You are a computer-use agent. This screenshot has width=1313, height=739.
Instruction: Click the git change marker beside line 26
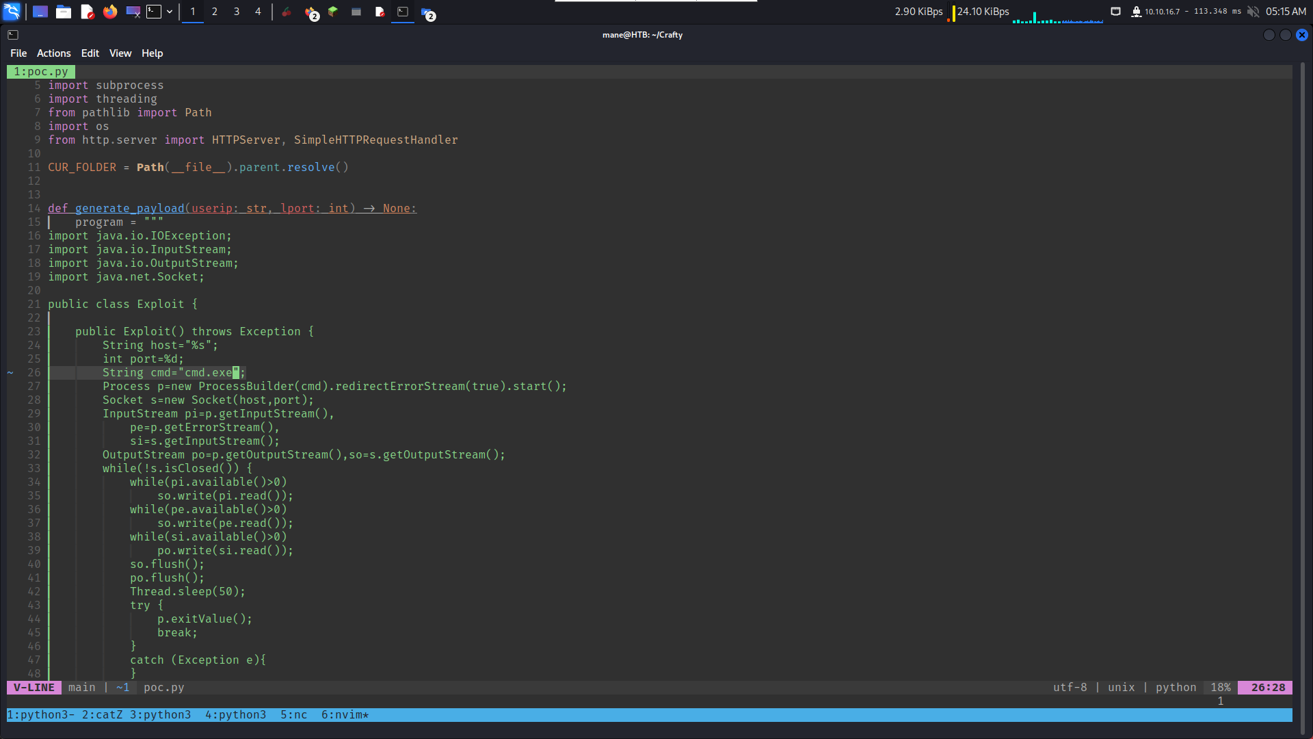tap(10, 373)
